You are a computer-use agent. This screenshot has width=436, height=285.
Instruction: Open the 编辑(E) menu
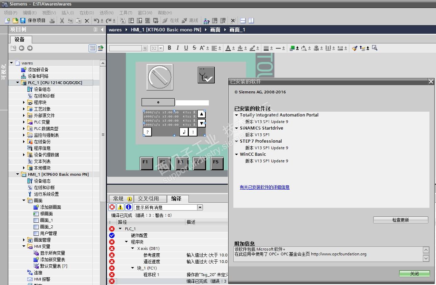pyautogui.click(x=29, y=13)
